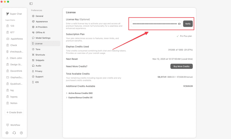This screenshot has height=139, width=231.
Task: Switch to AI Providers preferences
Action: tap(41, 27)
